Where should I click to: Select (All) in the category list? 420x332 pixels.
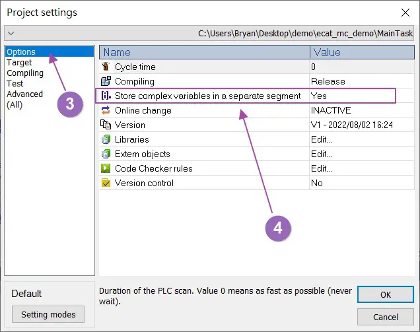pos(15,105)
